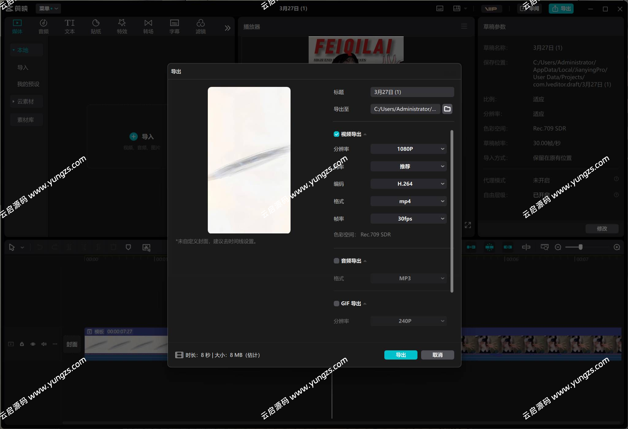
Task: Hide the template track with the eye toggle
Action: pos(33,344)
